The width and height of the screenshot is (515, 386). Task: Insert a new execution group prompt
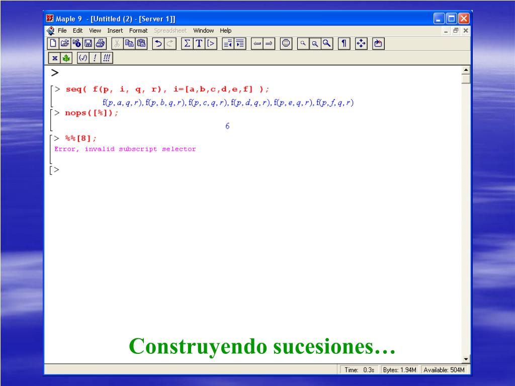[211, 43]
